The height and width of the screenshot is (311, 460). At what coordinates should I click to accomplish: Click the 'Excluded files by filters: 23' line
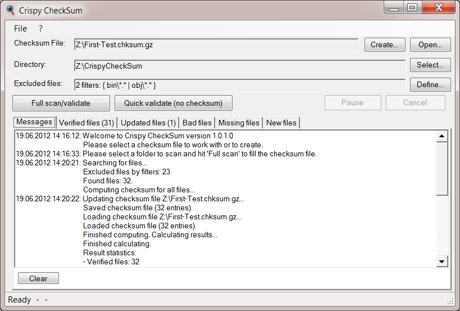[x=126, y=172]
